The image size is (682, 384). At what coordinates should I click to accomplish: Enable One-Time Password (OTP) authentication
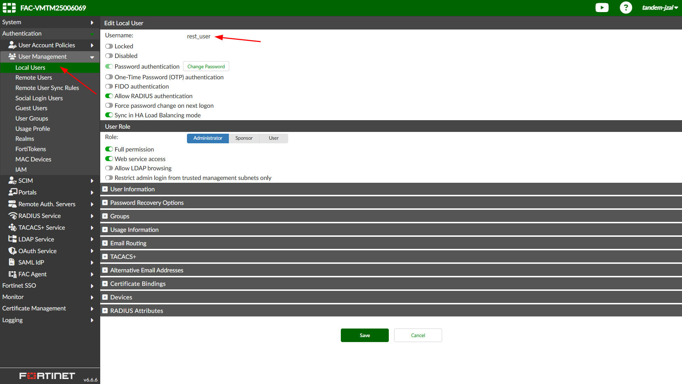[109, 77]
